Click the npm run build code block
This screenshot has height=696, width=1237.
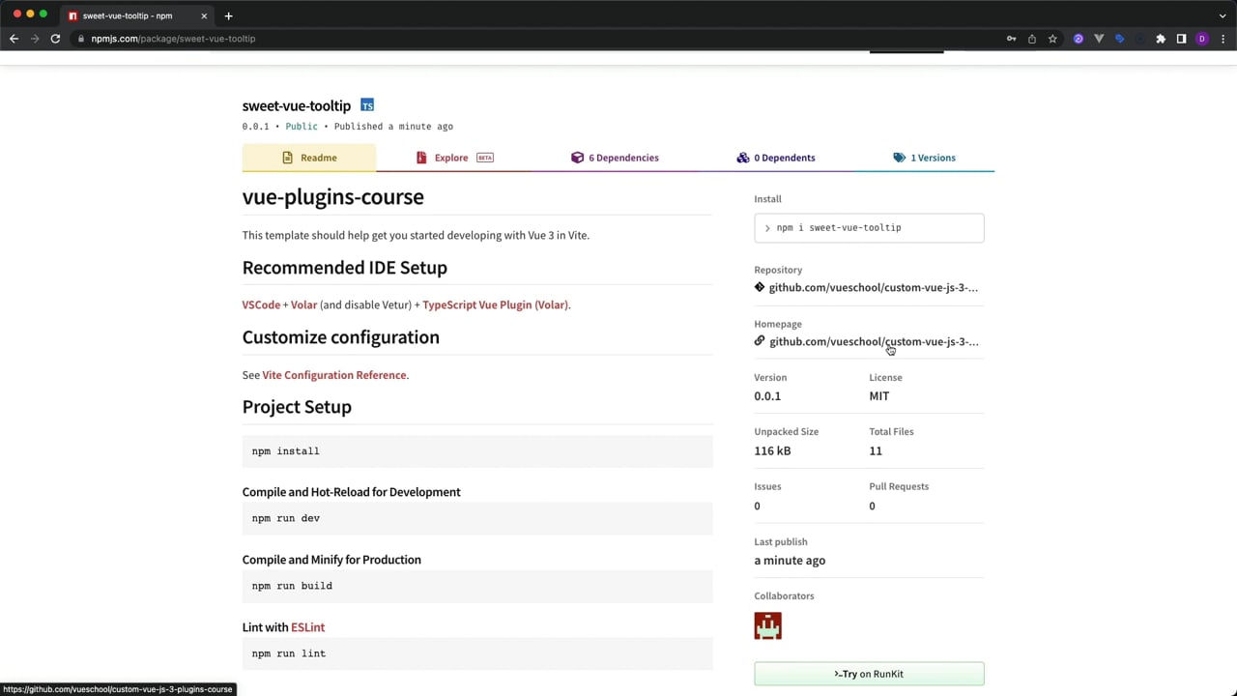tap(477, 586)
